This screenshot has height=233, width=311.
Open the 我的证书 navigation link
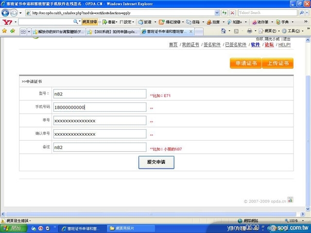point(190,45)
